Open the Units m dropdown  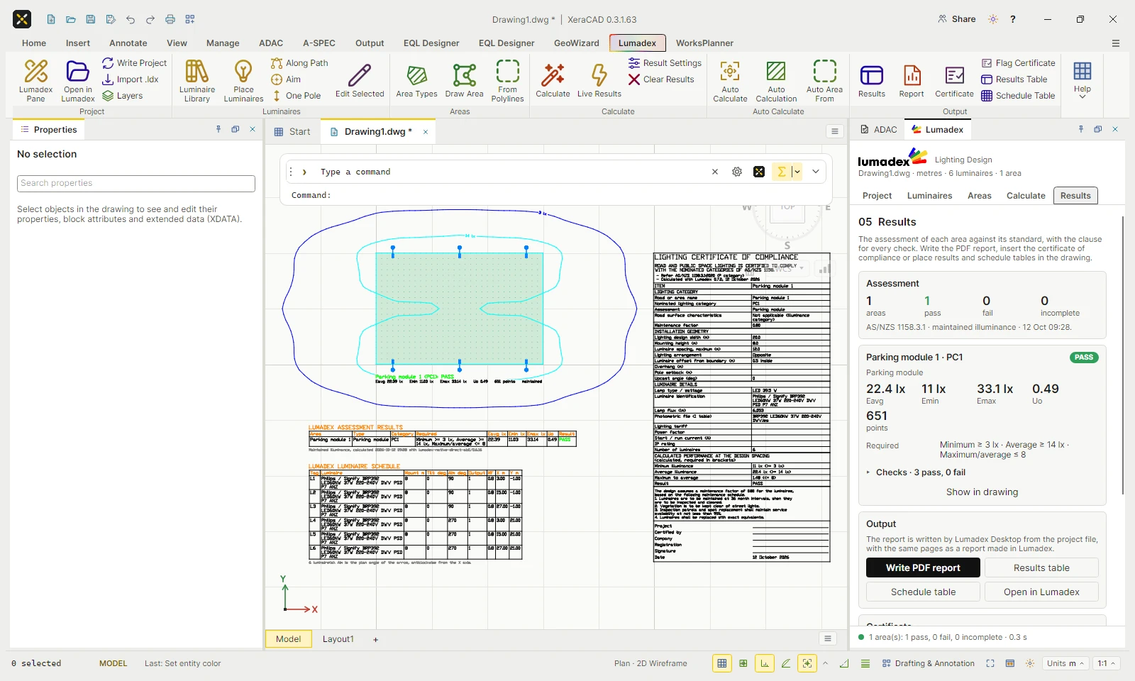1065,663
